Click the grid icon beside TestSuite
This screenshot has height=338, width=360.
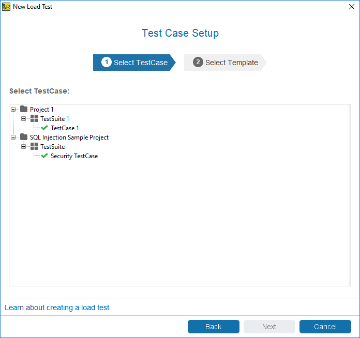click(x=34, y=146)
